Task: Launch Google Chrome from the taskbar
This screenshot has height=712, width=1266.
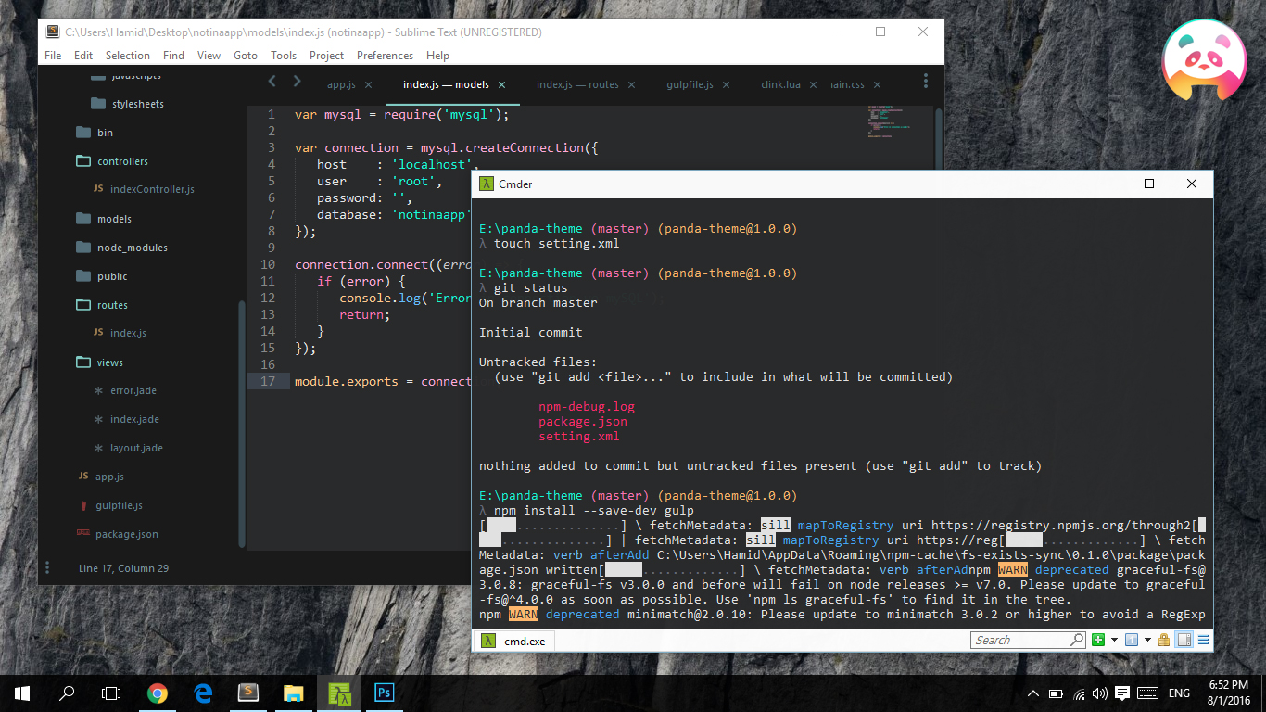Action: pyautogui.click(x=158, y=693)
